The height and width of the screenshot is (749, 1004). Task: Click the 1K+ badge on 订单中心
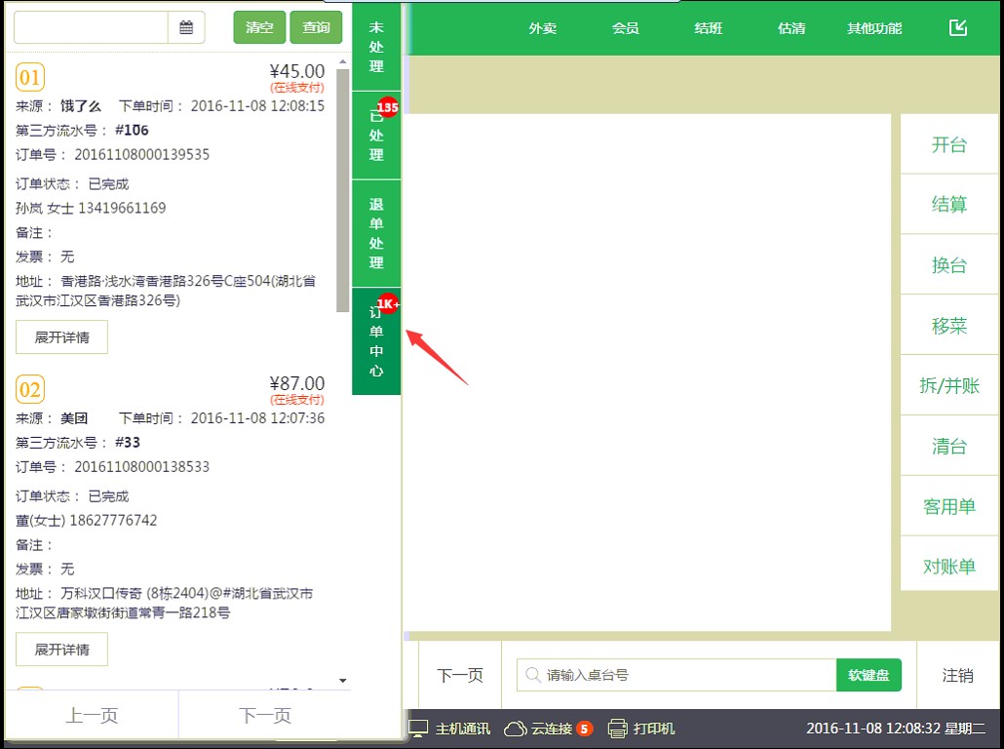point(388,304)
